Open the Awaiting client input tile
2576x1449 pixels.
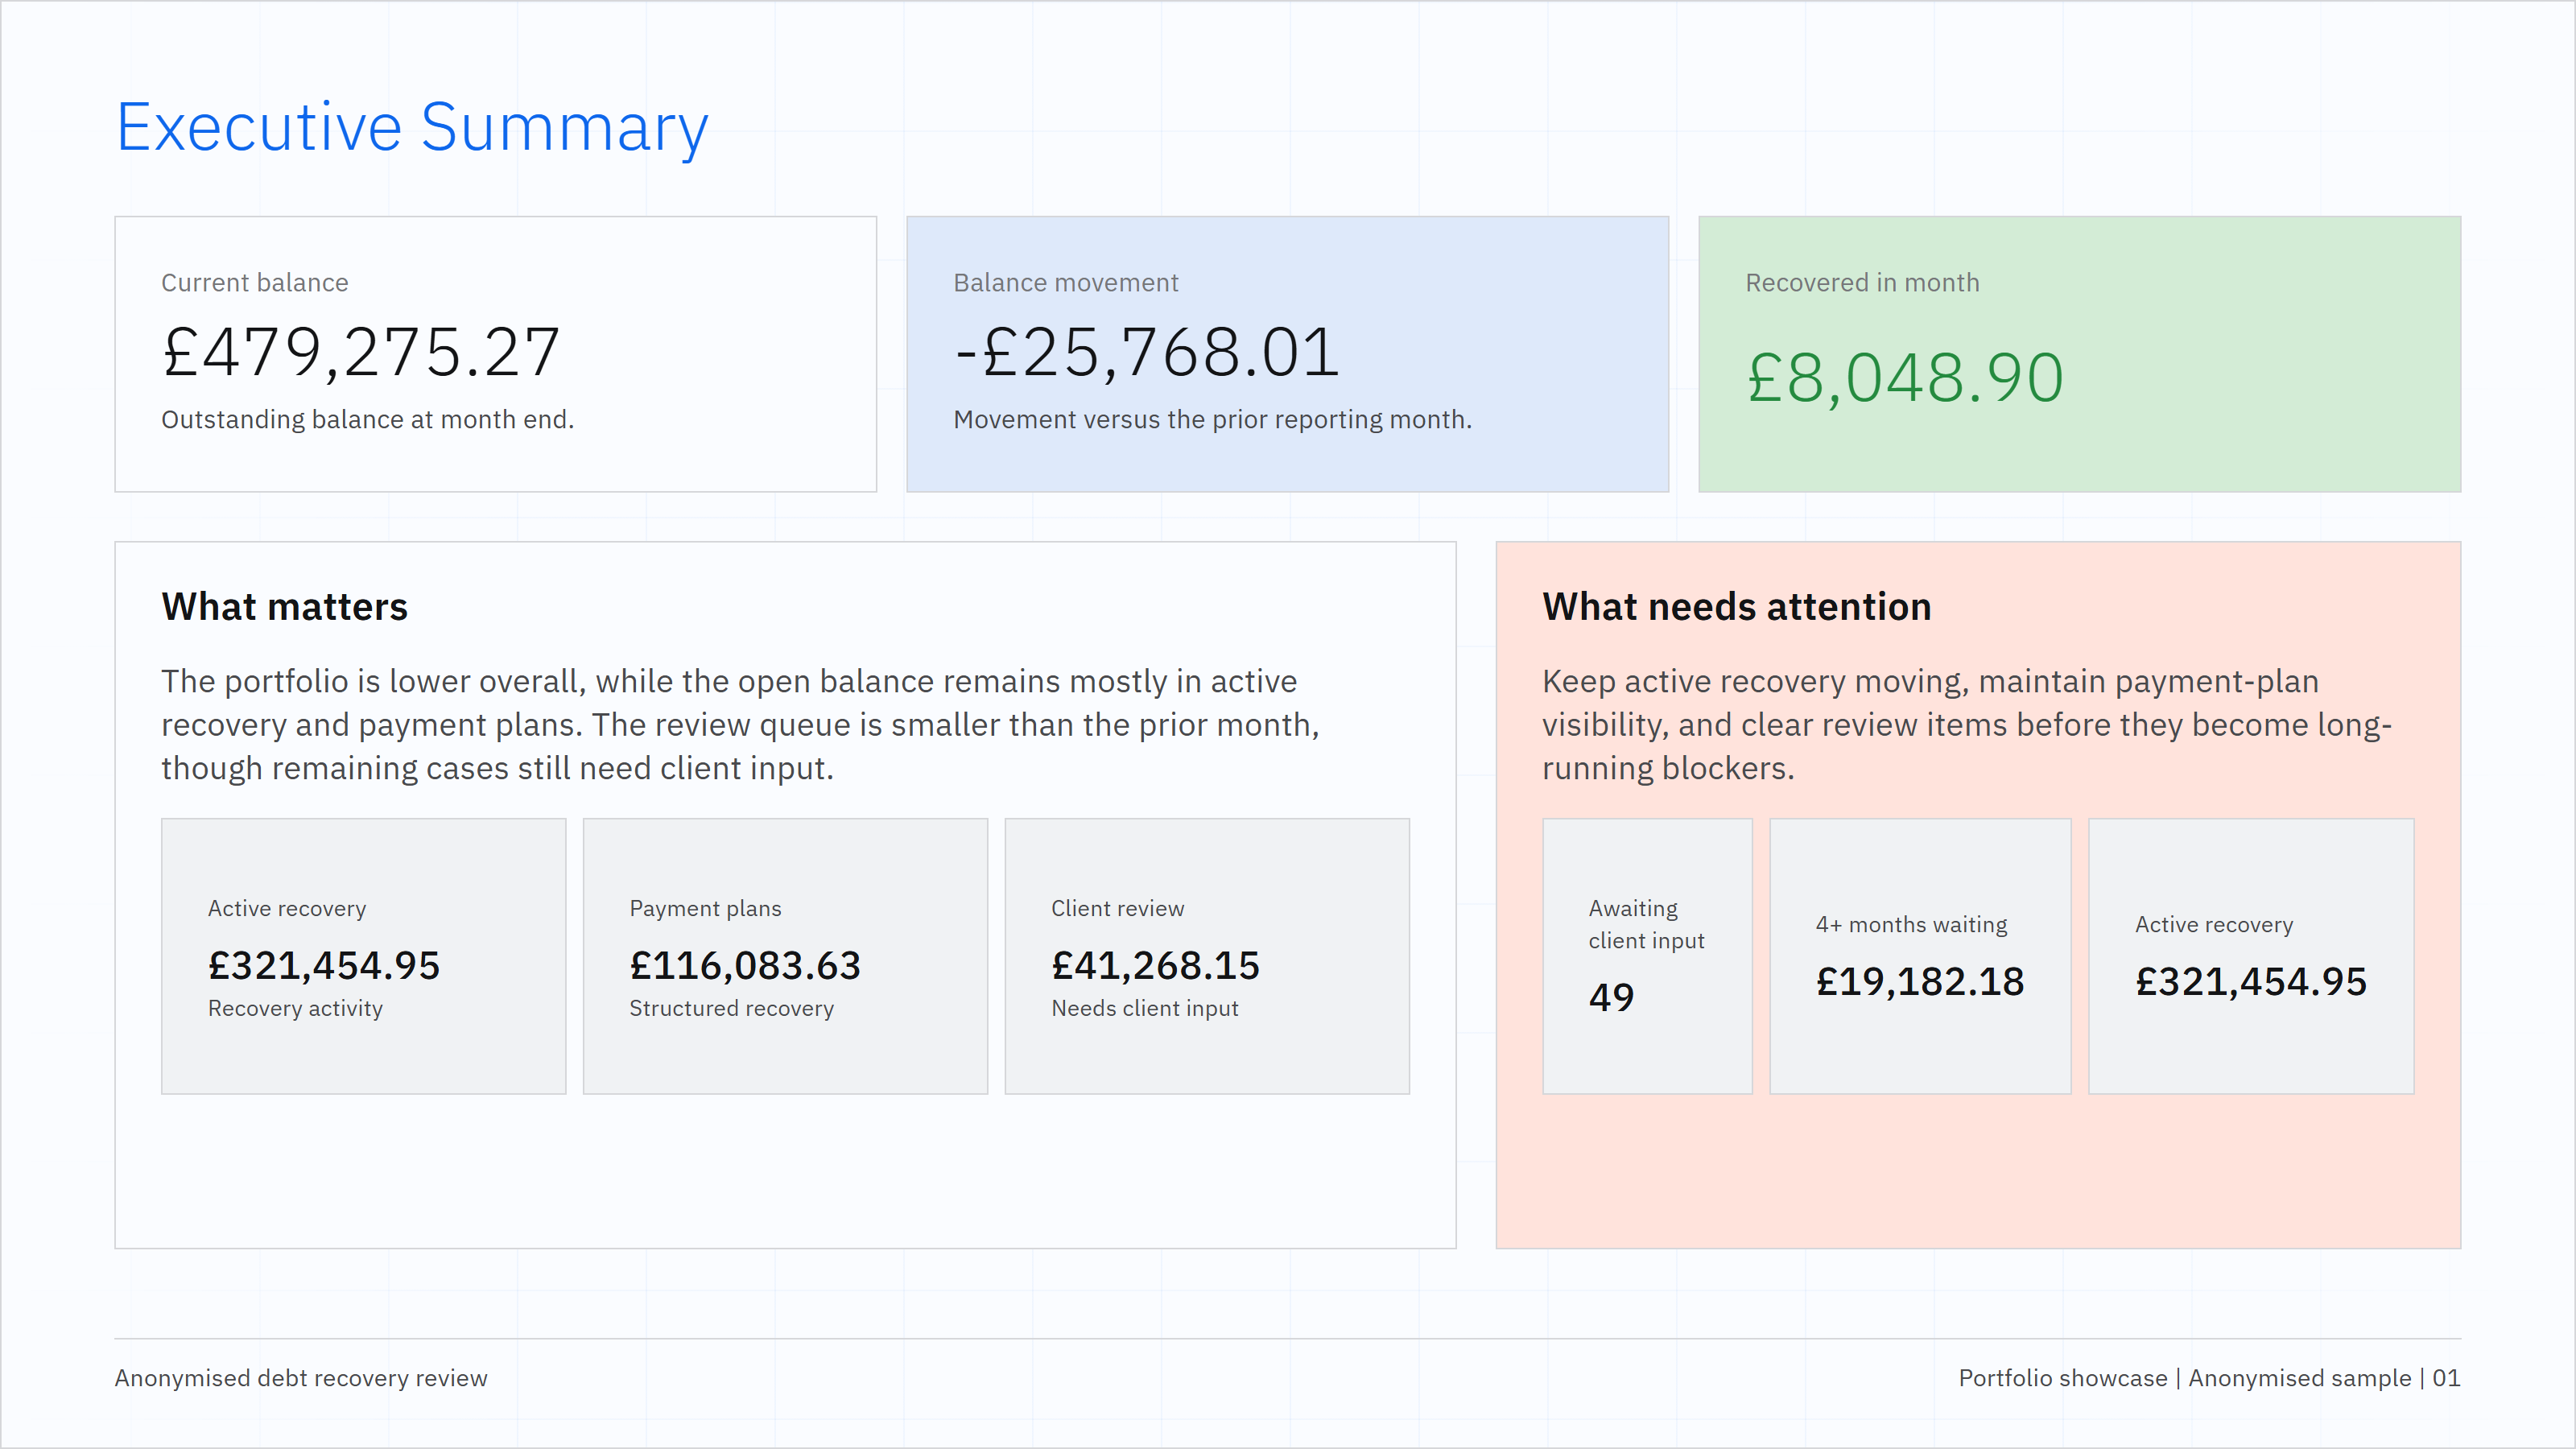point(1647,956)
